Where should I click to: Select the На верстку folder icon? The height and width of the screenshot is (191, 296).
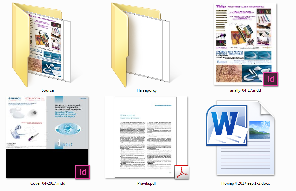141,45
